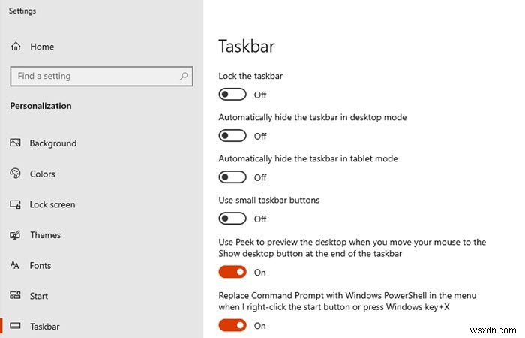Click the Themes icon
This screenshot has width=525, height=338.
tap(15, 235)
